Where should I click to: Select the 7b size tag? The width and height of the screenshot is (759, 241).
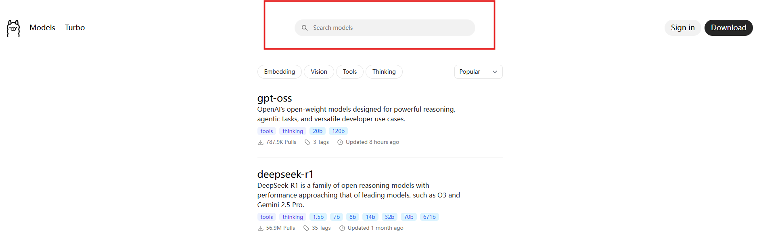(x=337, y=217)
